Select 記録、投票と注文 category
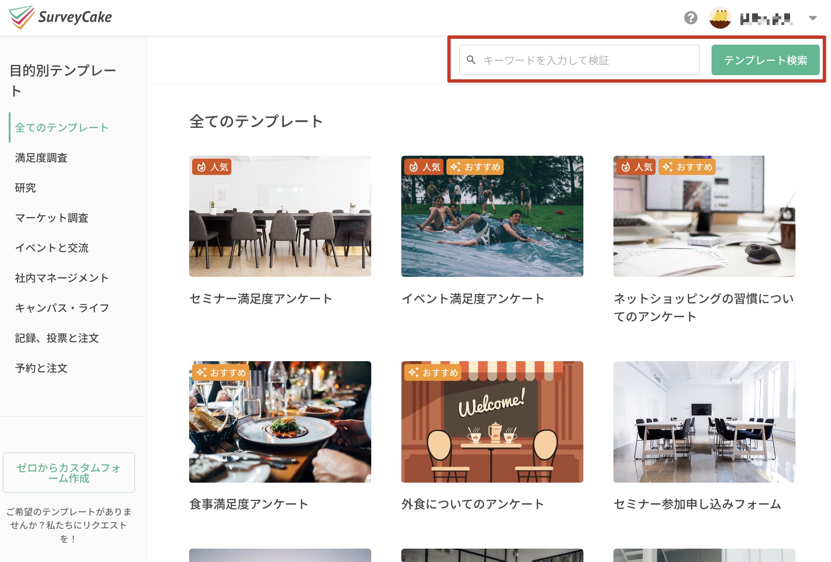831x562 pixels. [57, 338]
